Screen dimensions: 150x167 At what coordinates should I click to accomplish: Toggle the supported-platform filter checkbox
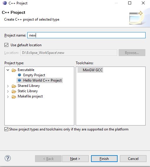point(6,129)
